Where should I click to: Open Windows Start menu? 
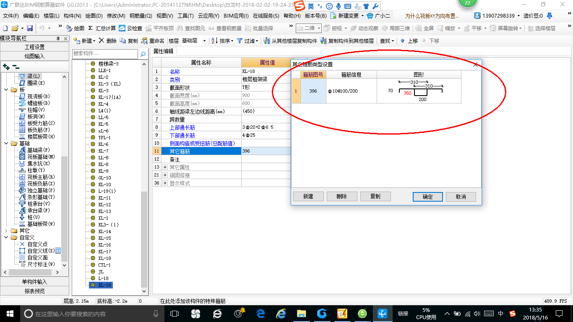point(9,313)
